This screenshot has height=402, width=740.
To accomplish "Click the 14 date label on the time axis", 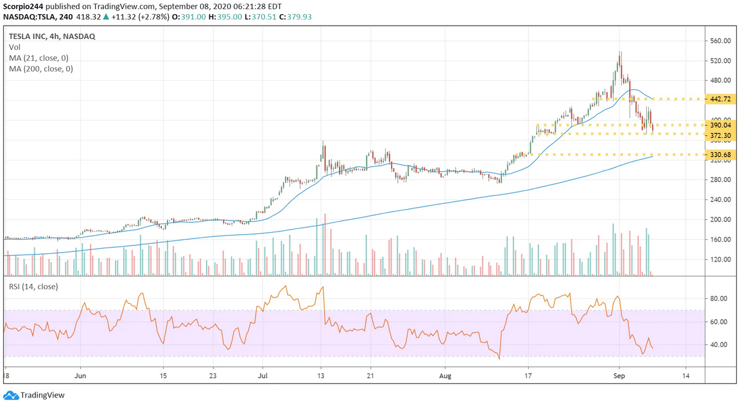I will pyautogui.click(x=685, y=376).
